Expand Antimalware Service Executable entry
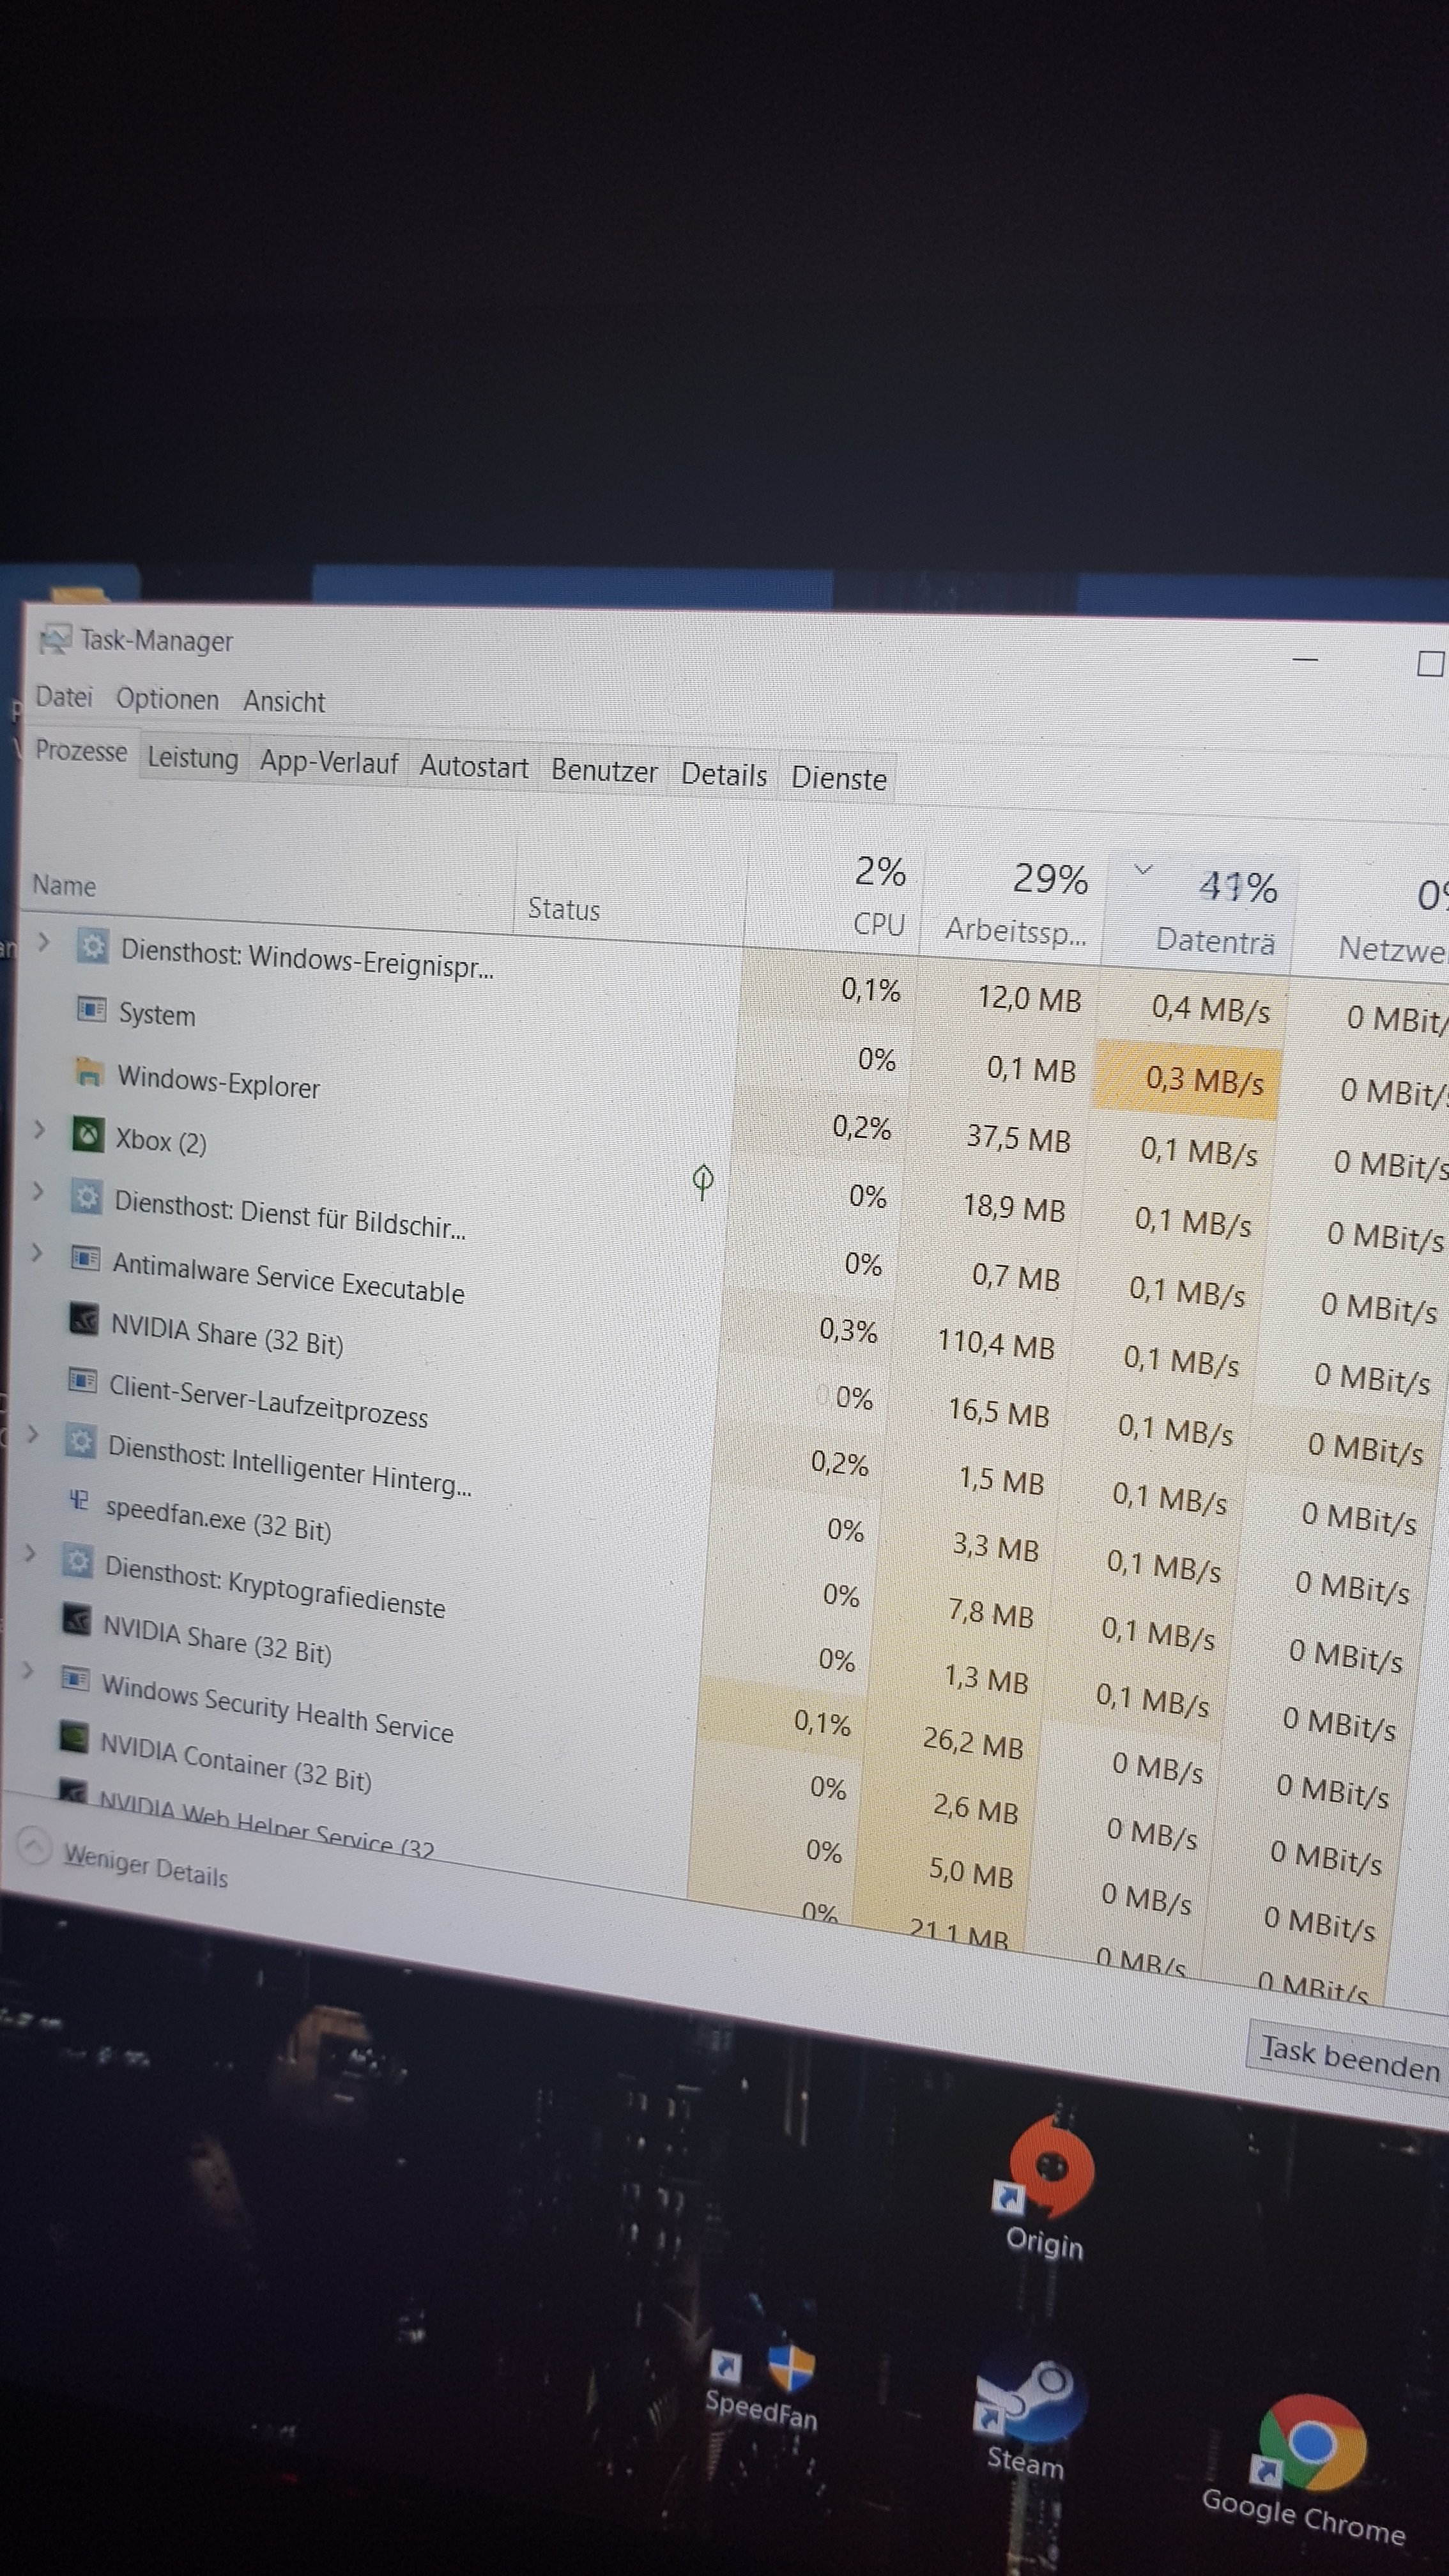The height and width of the screenshot is (2576, 1449). pos(36,1252)
